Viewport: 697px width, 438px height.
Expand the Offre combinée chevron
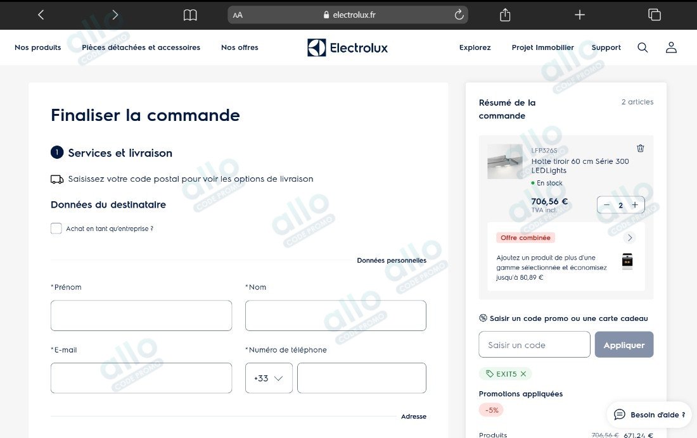(629, 237)
